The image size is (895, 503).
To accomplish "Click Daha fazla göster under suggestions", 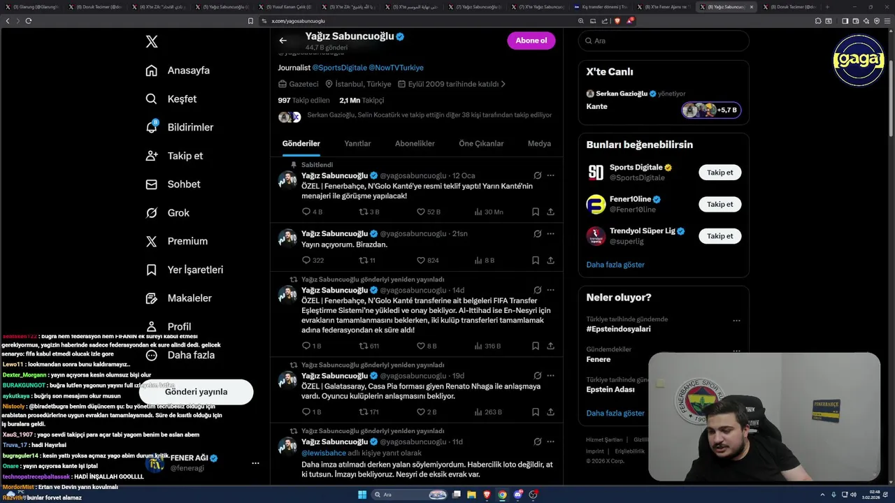I will point(615,265).
